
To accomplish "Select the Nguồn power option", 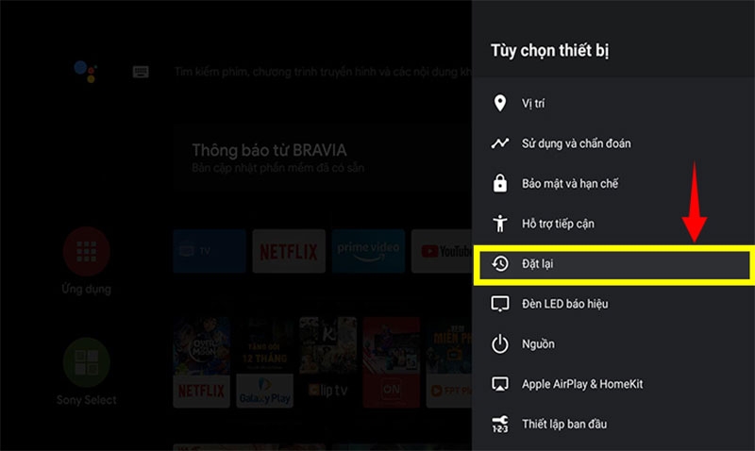I will [612, 344].
